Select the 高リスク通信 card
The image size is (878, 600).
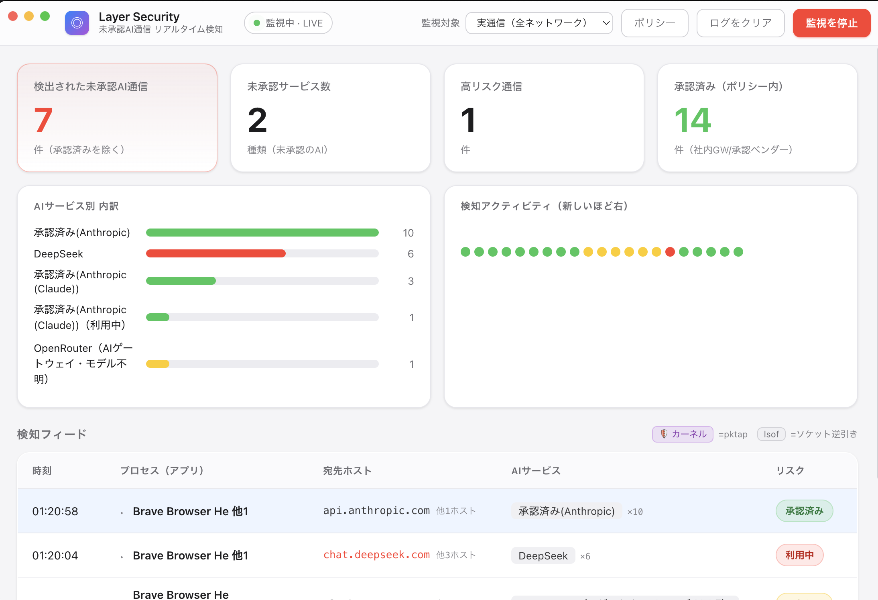coord(544,118)
